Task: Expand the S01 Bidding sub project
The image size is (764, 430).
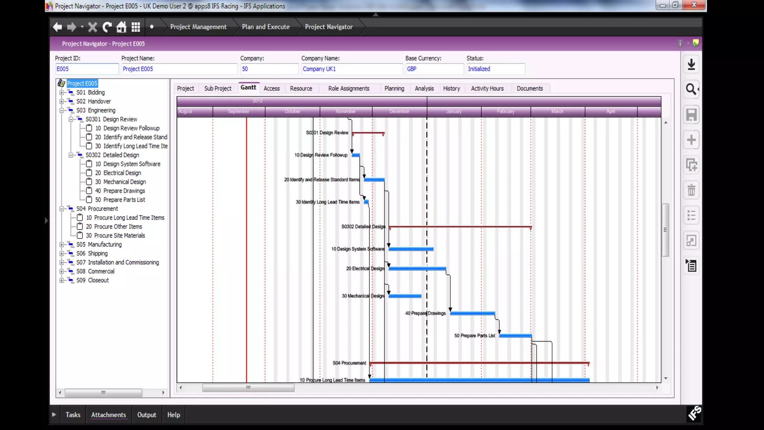Action: 62,92
